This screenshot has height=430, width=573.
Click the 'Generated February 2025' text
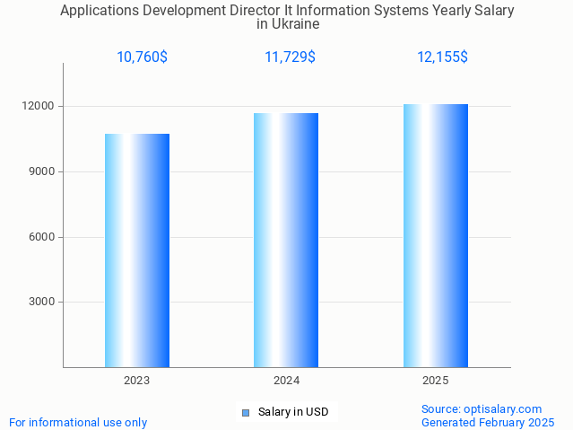click(x=488, y=422)
